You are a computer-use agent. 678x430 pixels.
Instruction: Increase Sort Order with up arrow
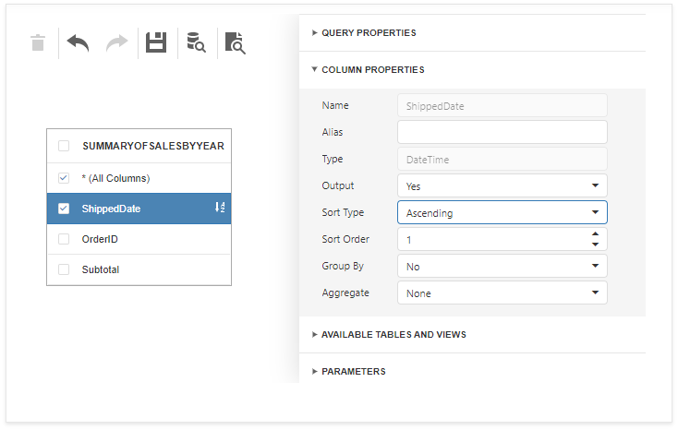(x=595, y=234)
